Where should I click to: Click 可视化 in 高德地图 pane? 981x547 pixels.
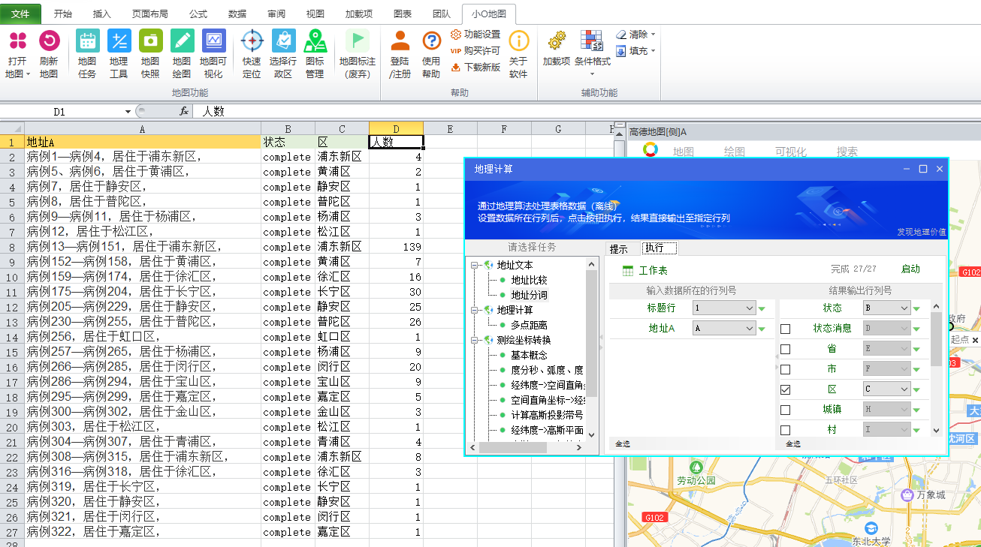pos(791,152)
